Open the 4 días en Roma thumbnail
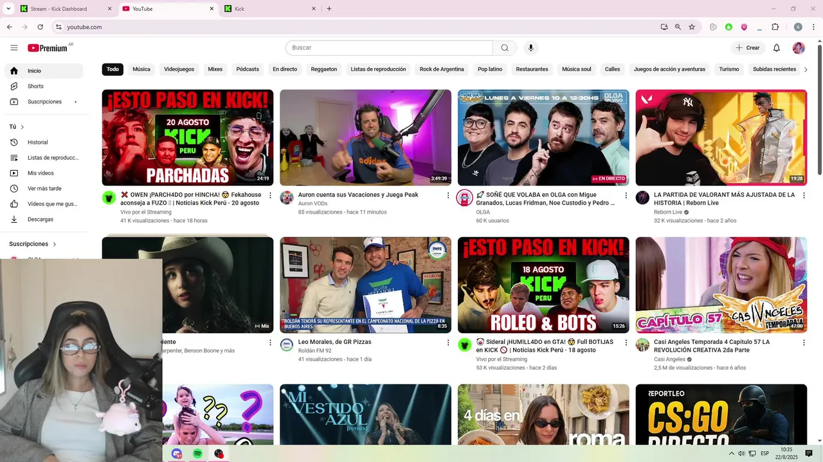Image resolution: width=823 pixels, height=462 pixels. (543, 415)
